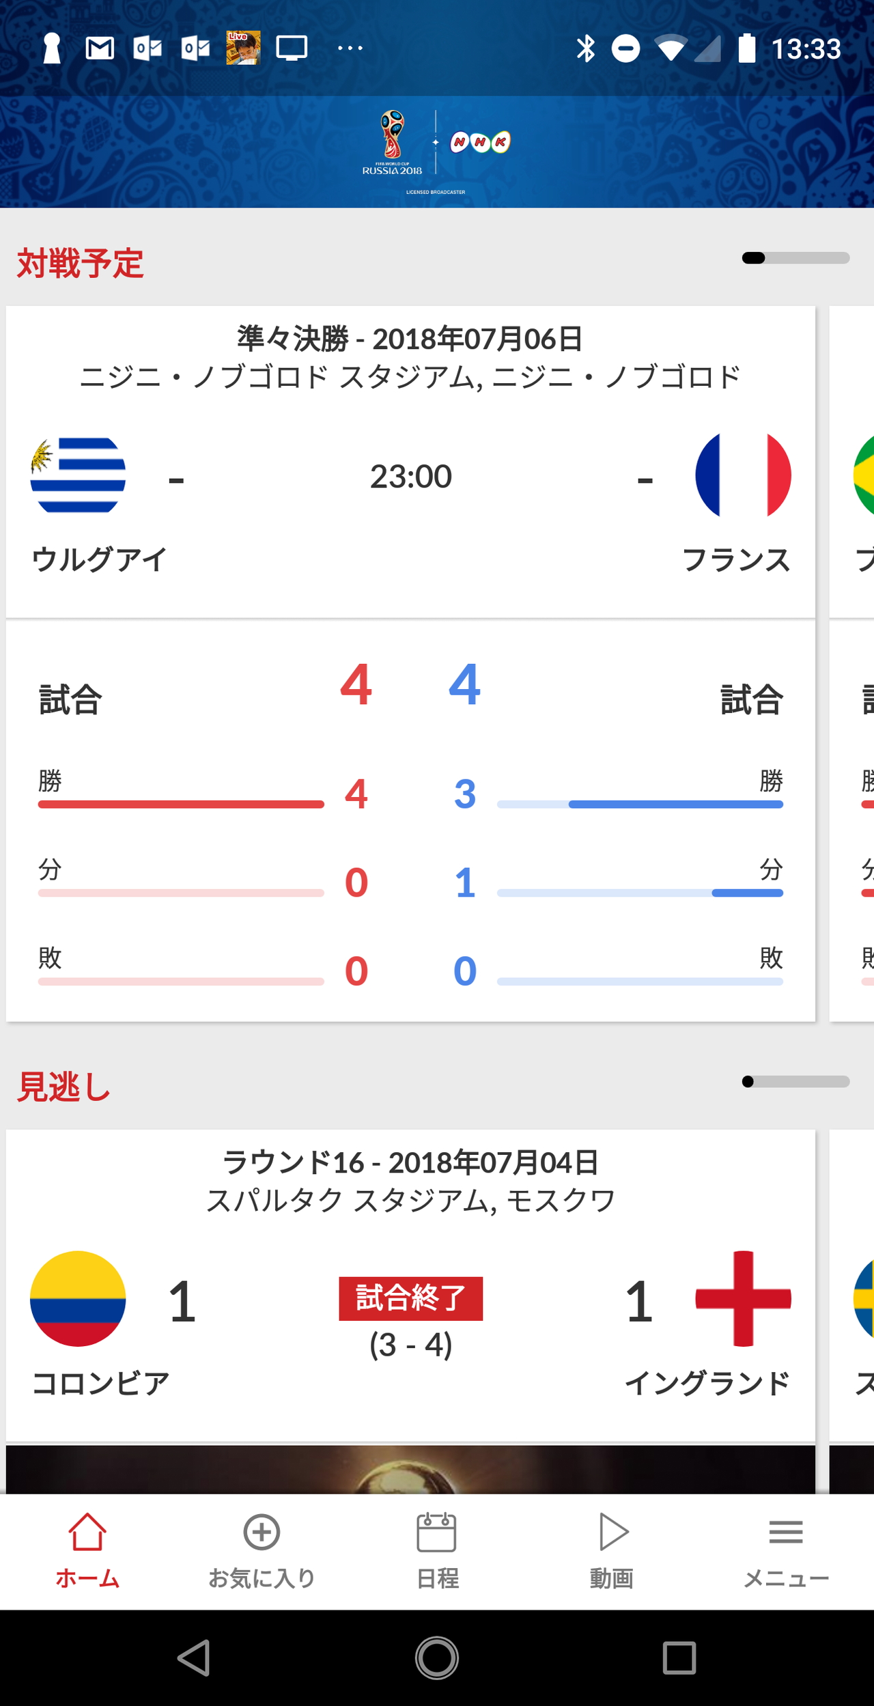This screenshot has height=1706, width=874.
Task: Tap the NHK logo in the banner
Action: 479,142
